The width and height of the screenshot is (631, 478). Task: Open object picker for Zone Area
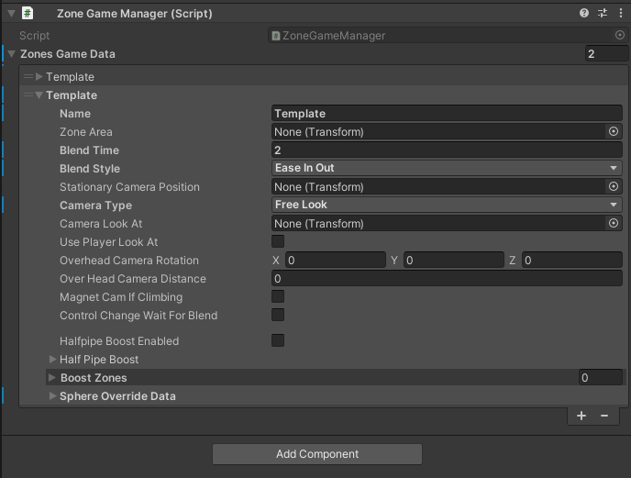point(614,132)
